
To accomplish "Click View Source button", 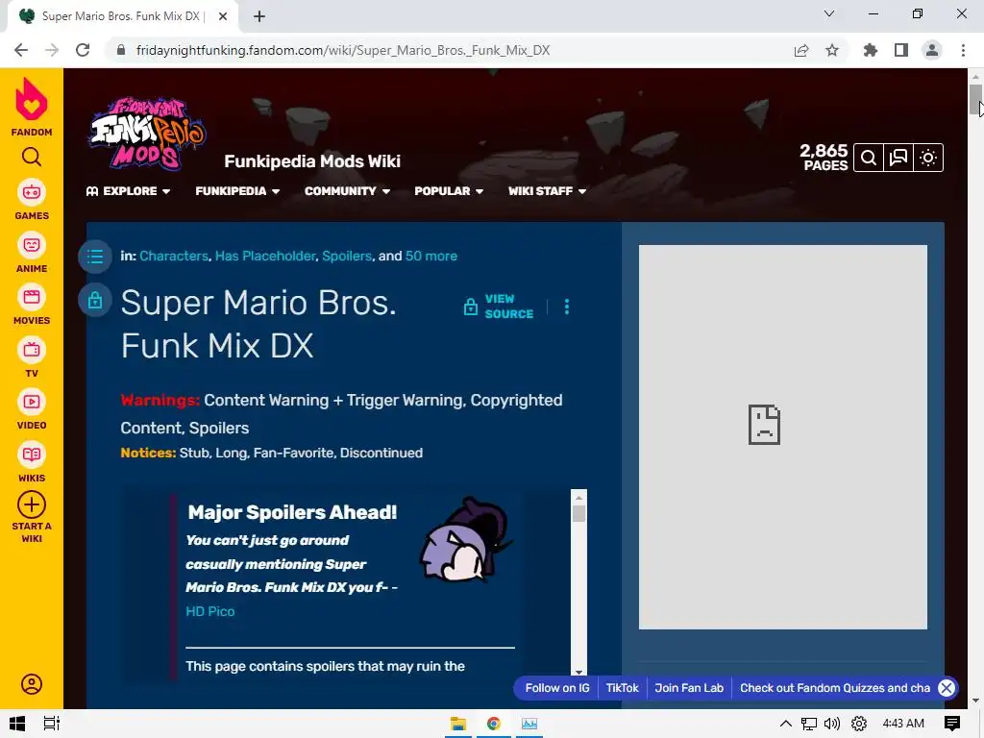I will pyautogui.click(x=499, y=307).
